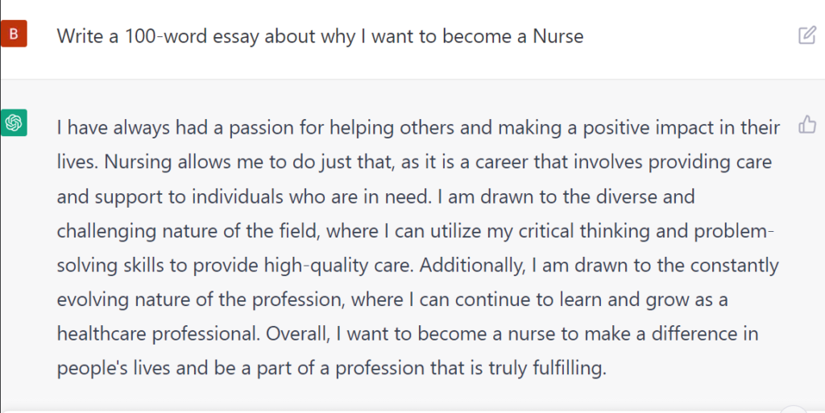Click the user prompt text about the Nurse essay
825x413 pixels.
(320, 36)
